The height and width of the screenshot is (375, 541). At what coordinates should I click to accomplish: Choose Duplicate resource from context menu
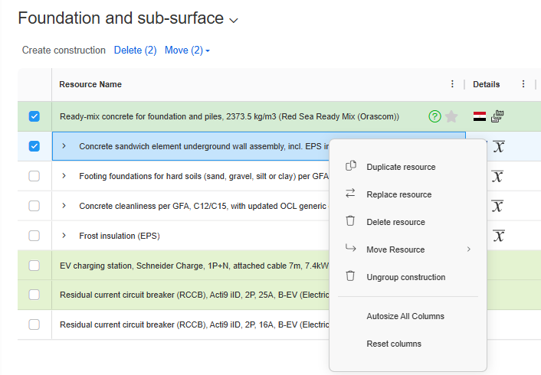pyautogui.click(x=401, y=167)
